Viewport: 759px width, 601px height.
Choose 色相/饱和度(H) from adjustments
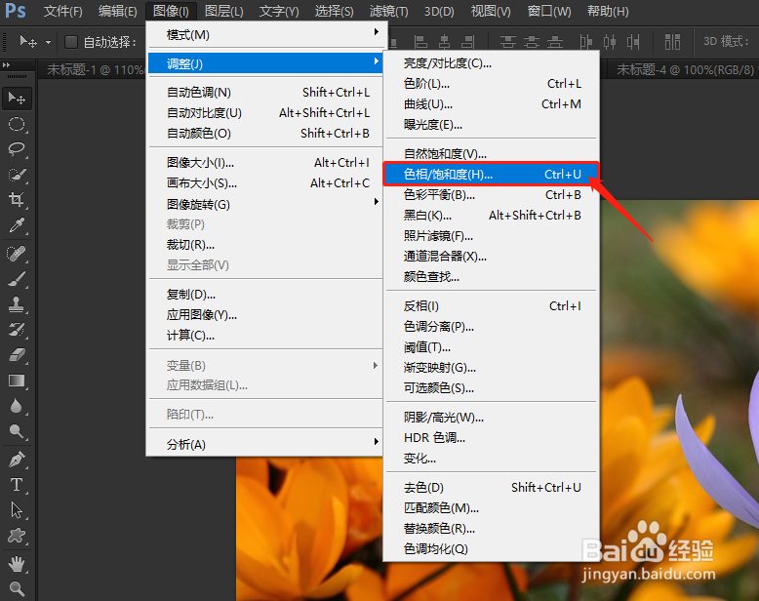click(491, 175)
